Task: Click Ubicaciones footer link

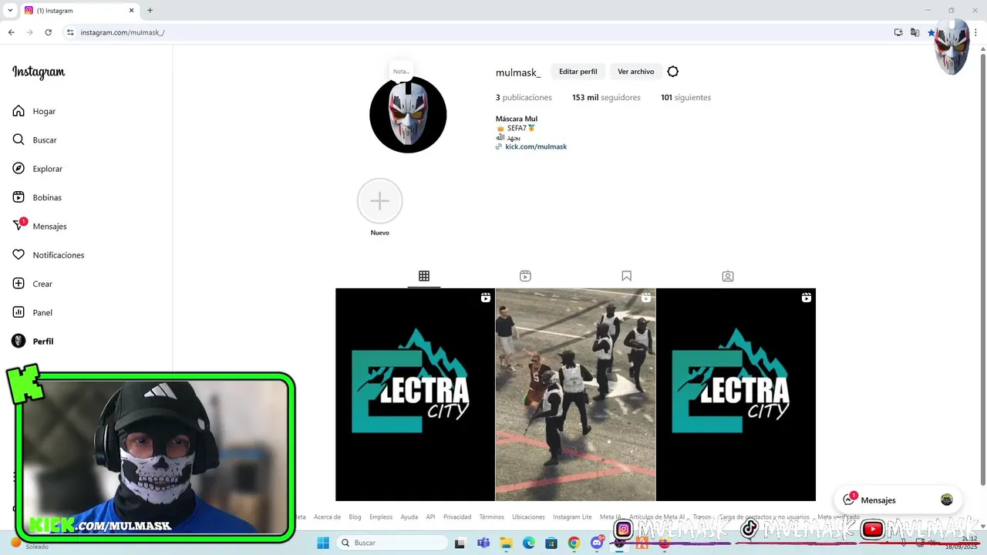Action: [528, 517]
